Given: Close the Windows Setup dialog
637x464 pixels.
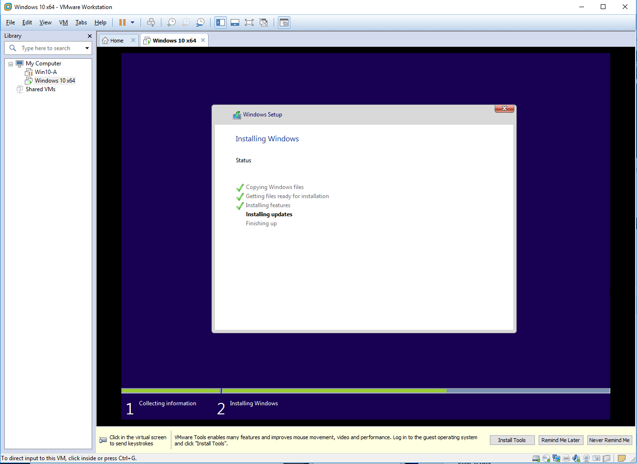Looking at the screenshot, I should [x=504, y=109].
